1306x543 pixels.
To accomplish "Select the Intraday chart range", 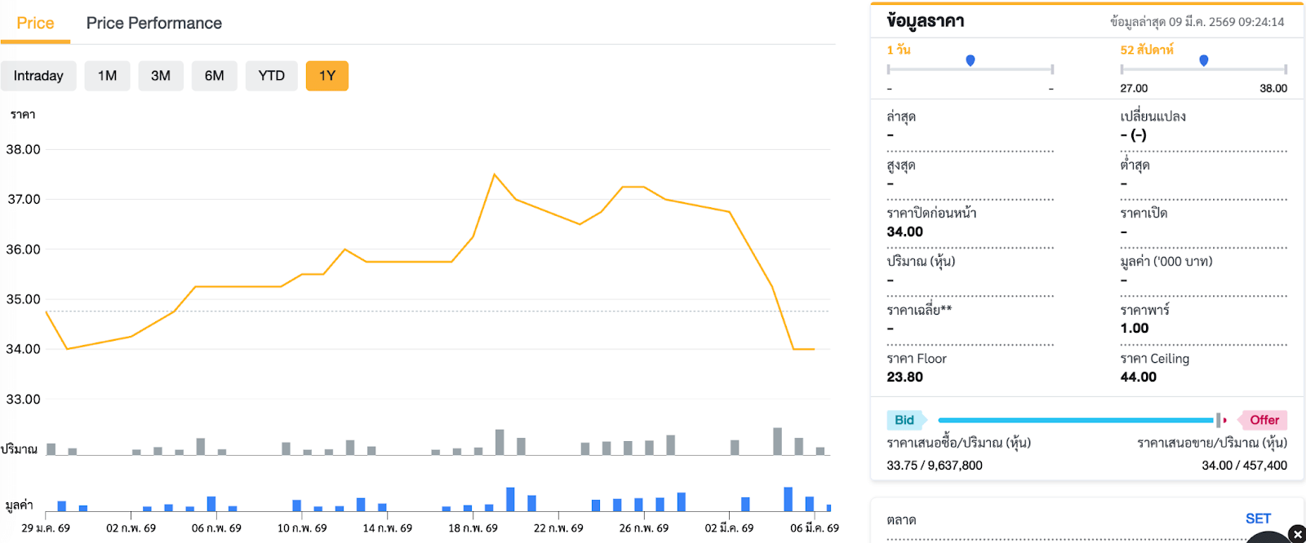I will (x=38, y=76).
